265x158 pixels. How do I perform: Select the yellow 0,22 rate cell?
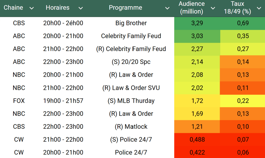243,101
